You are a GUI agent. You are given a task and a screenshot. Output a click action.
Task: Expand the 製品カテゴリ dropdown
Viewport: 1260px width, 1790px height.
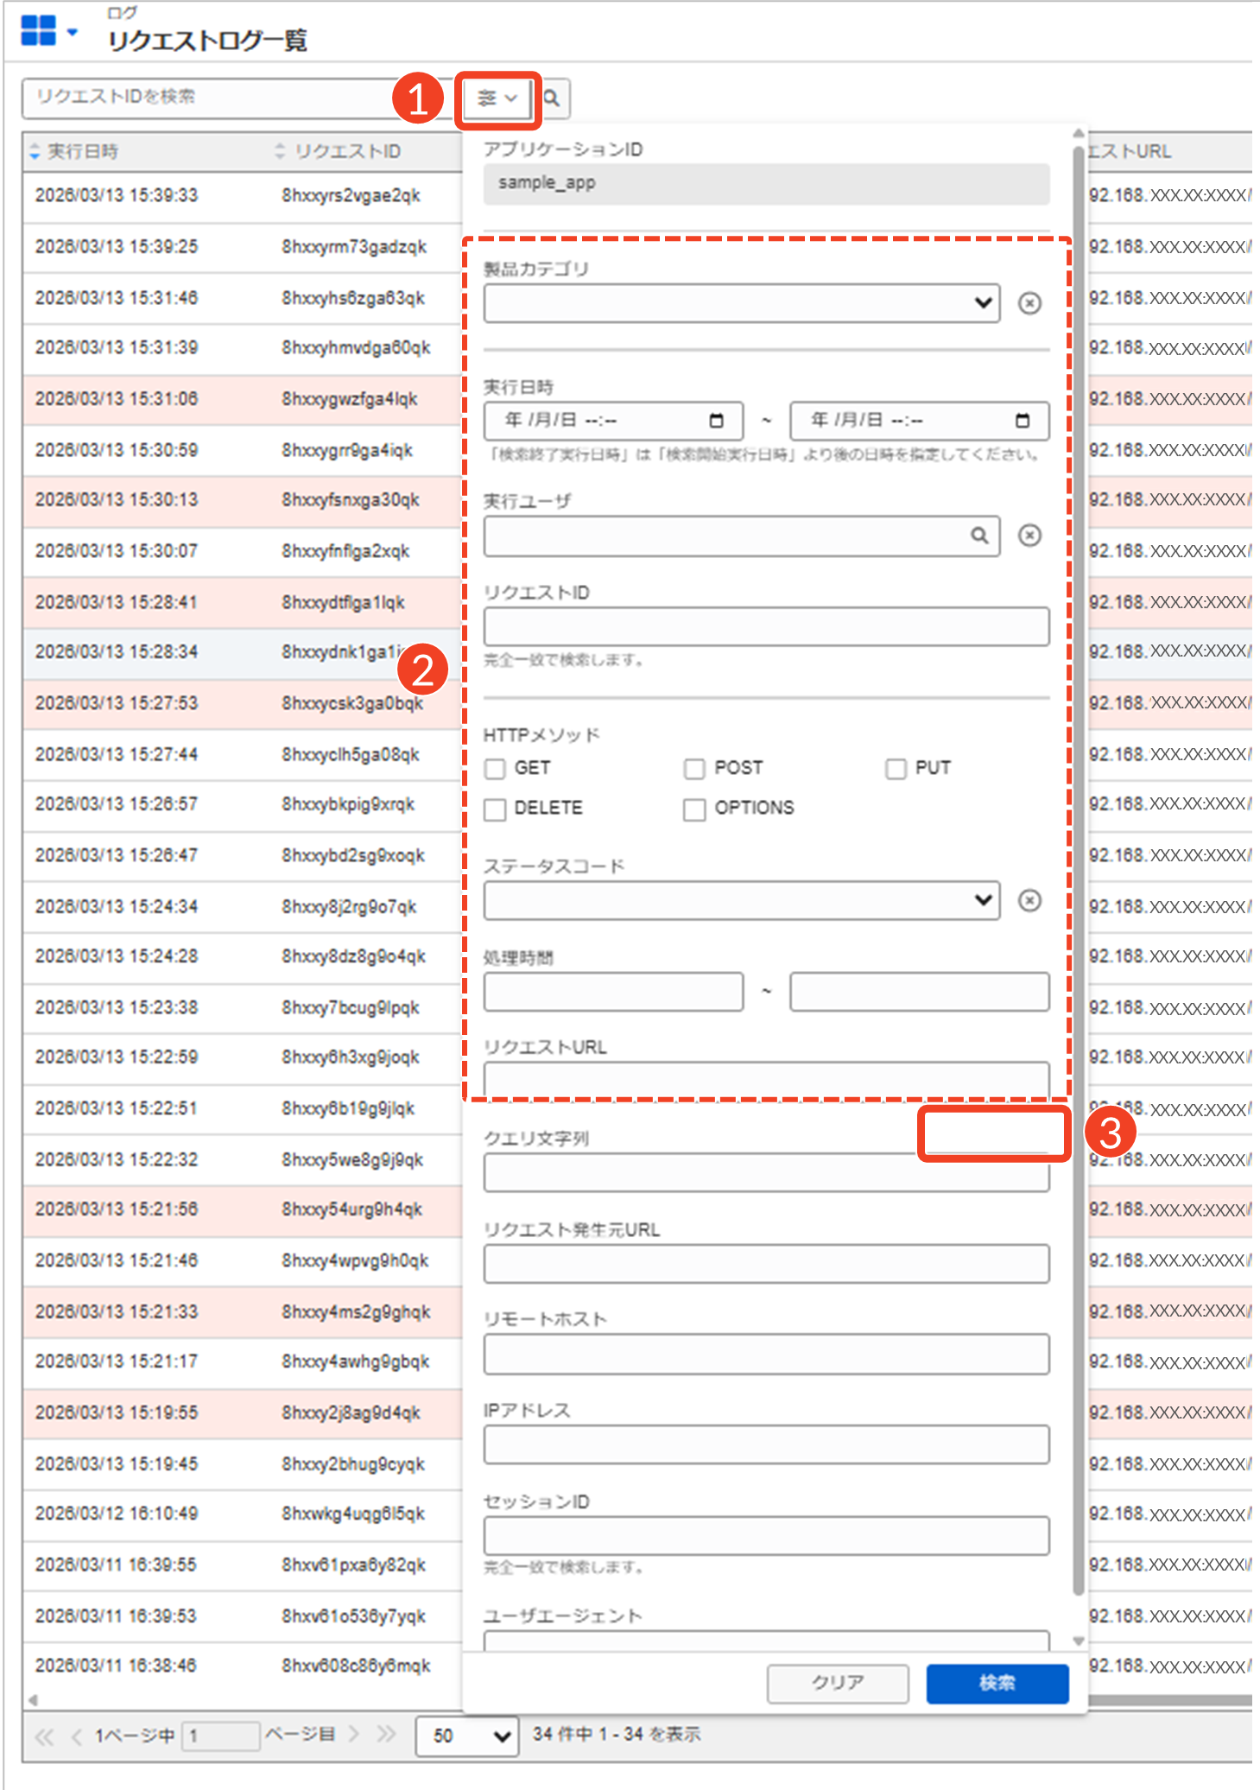[741, 303]
